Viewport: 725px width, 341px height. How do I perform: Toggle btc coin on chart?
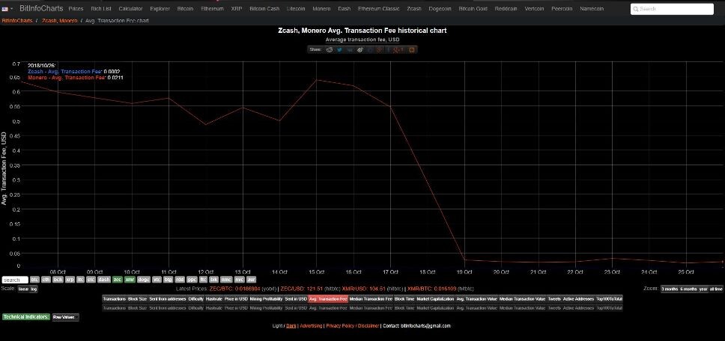(34, 280)
